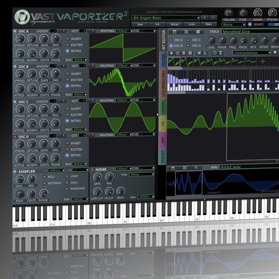279x279 pixels.
Task: Click the trash delete icon in wavetable toolbar
Action: [184, 54]
